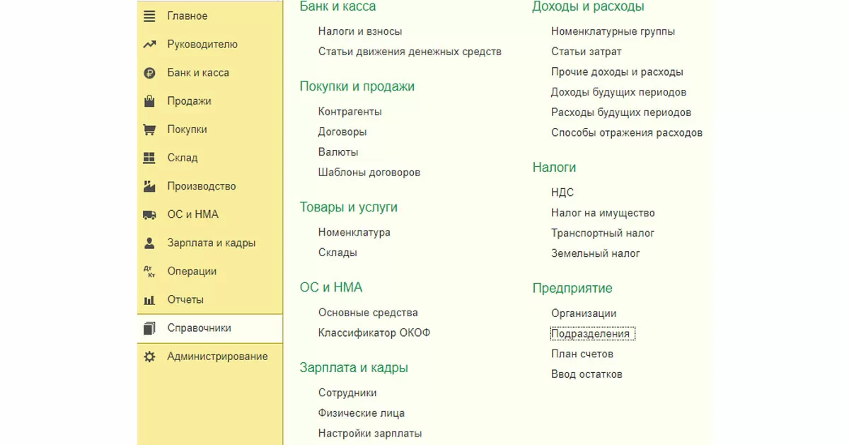The width and height of the screenshot is (849, 445).
Task: Open the Отчеты section
Action: tap(185, 300)
